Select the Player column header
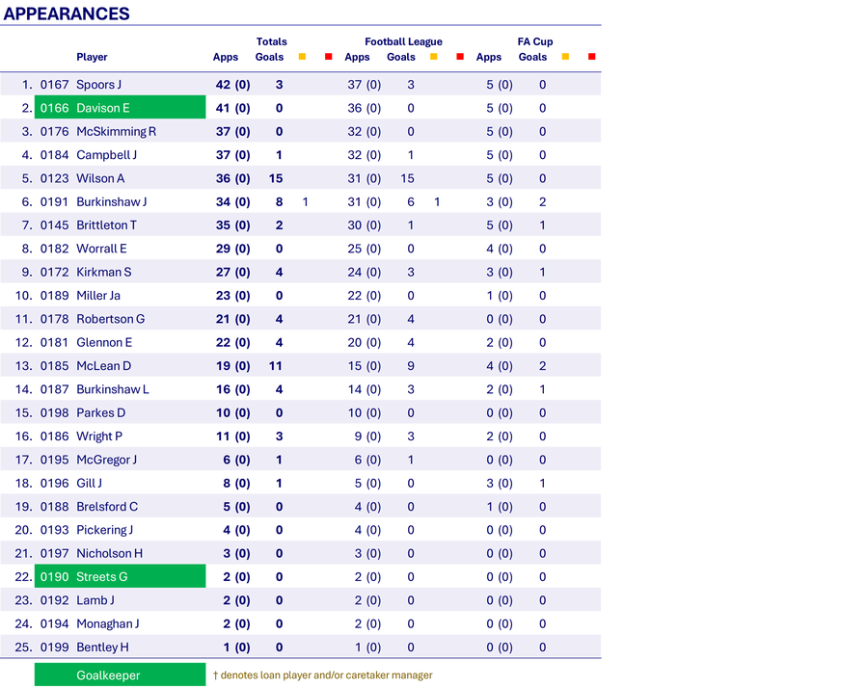Viewport: 868px width, 687px height. coord(92,57)
